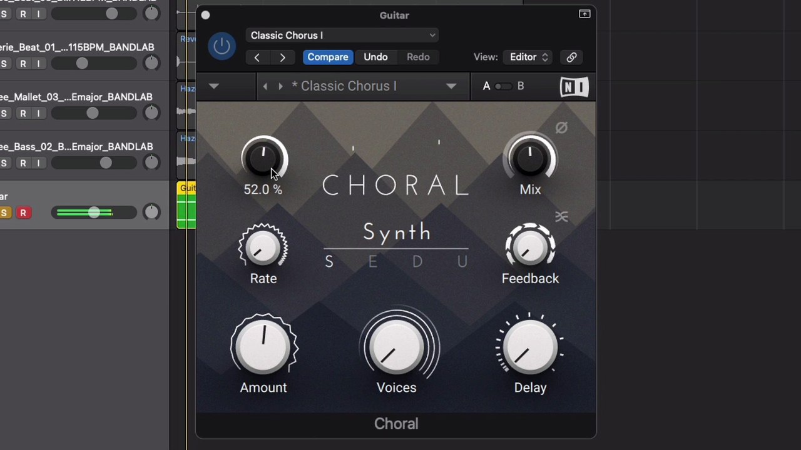Click the pan knob on Guitar track

coord(151,212)
